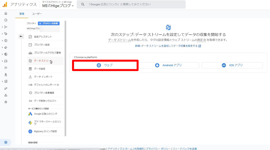Open the monetization dollar icon in sidebar
The width and height of the screenshot is (270, 150).
[x=6, y=41]
